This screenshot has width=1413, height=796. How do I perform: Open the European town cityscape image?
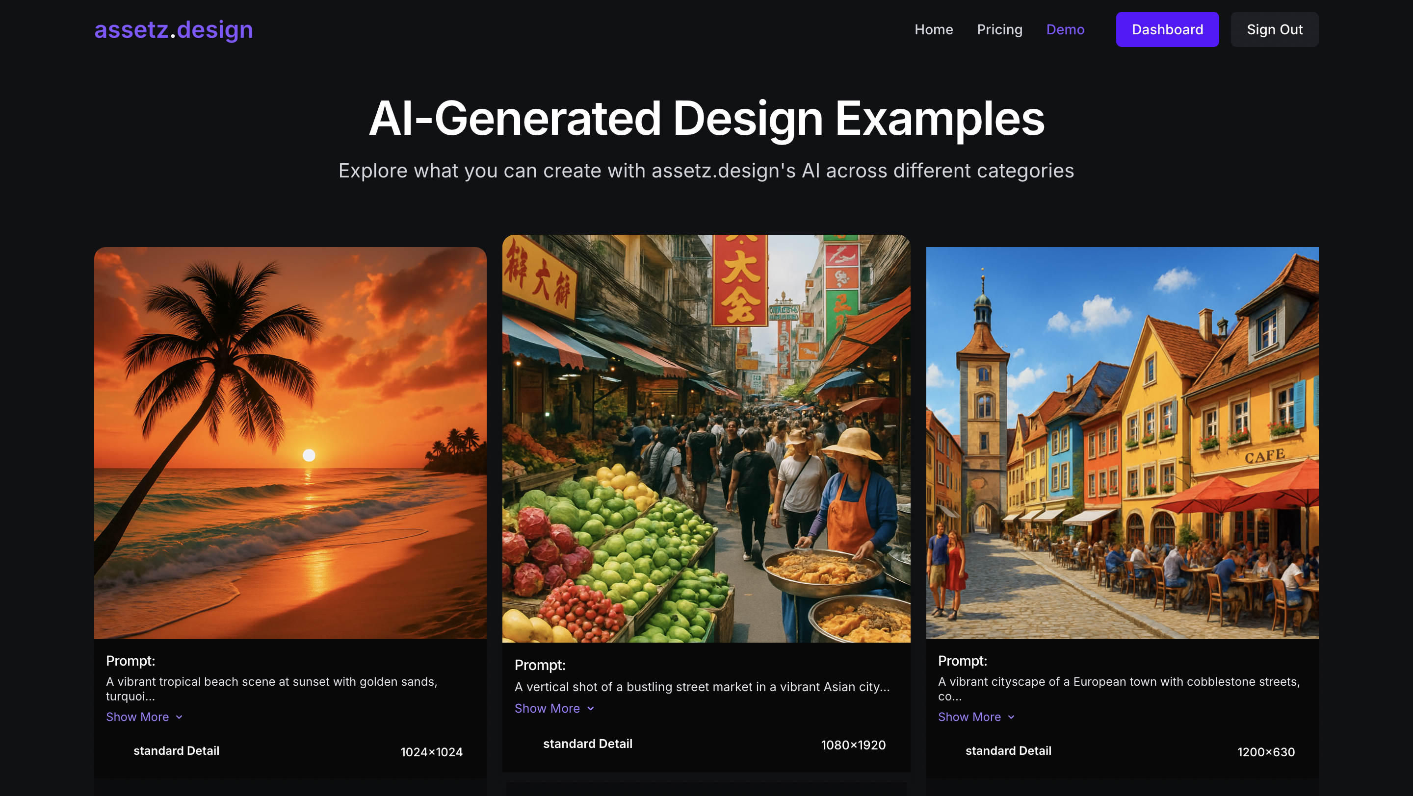[x=1122, y=443]
